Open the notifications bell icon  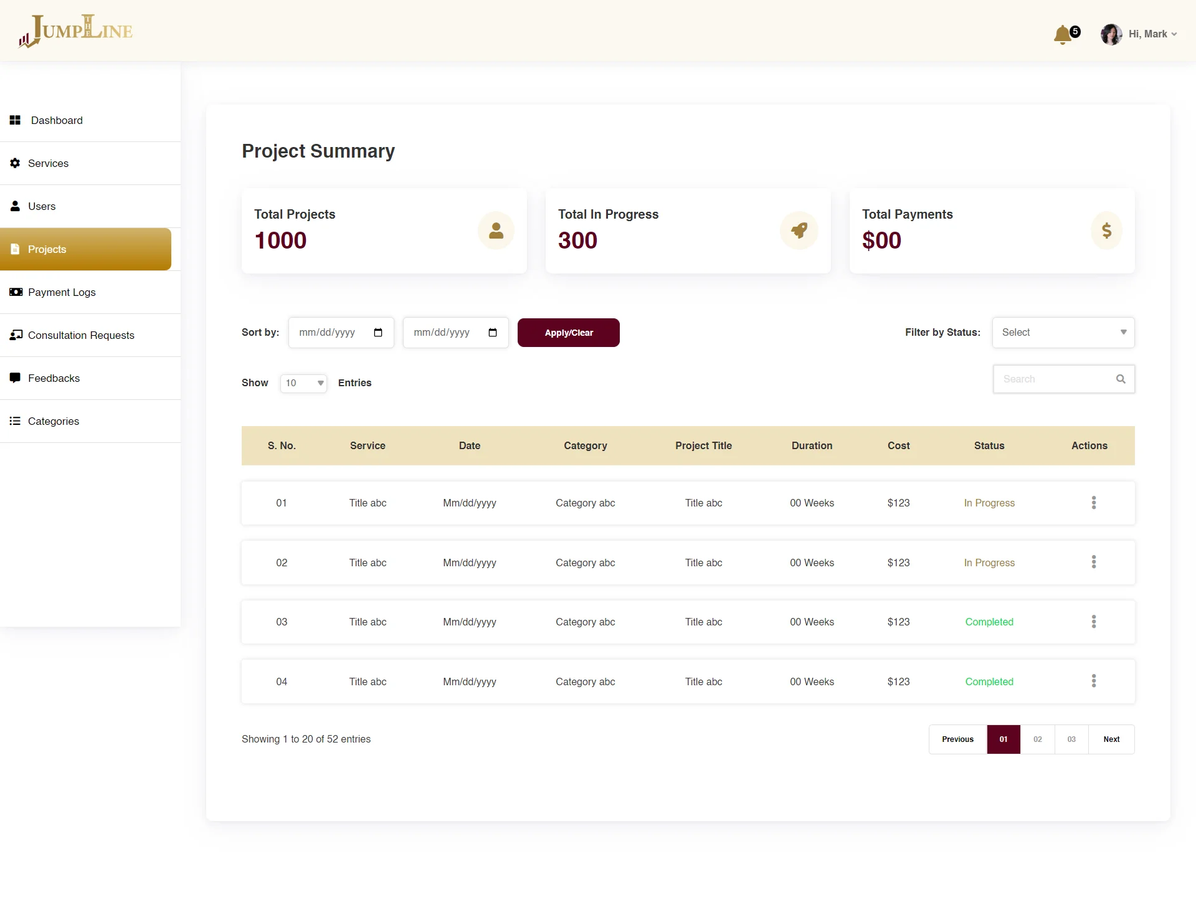1063,35
